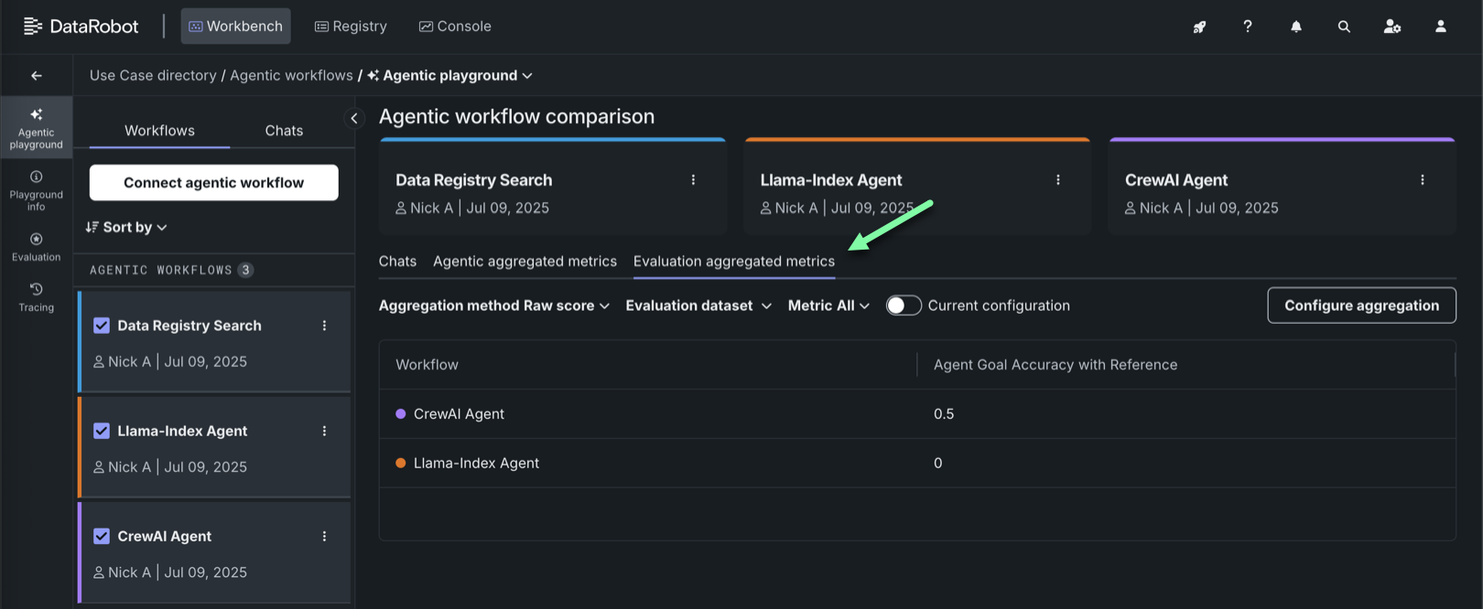Image resolution: width=1483 pixels, height=609 pixels.
Task: Open notifications bell icon
Action: 1296,27
